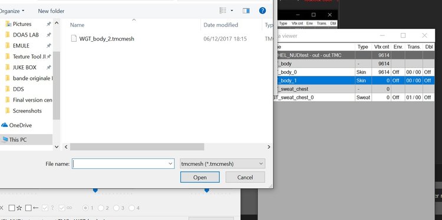
Task: Open the DDS folder
Action: [18, 89]
